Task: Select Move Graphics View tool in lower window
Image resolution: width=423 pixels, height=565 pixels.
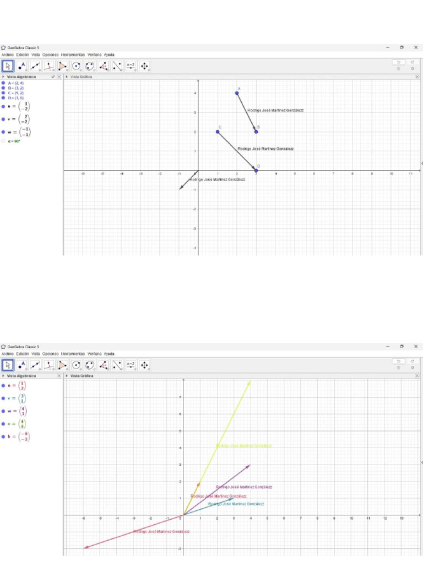Action: tap(145, 365)
